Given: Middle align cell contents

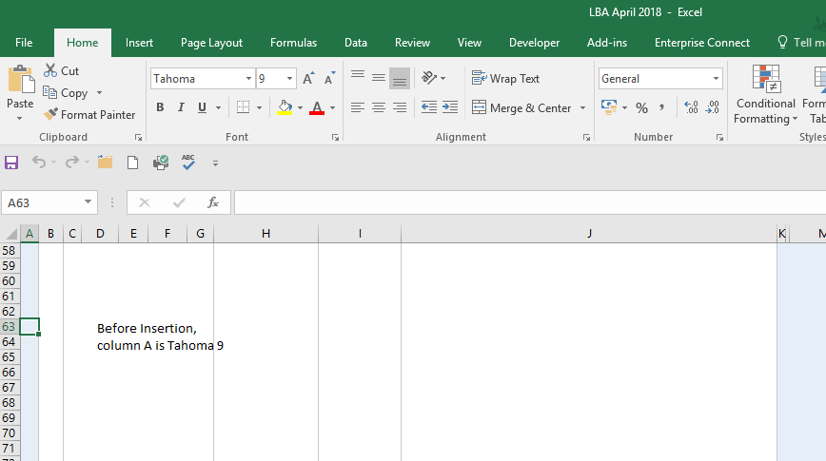Looking at the screenshot, I should point(378,78).
